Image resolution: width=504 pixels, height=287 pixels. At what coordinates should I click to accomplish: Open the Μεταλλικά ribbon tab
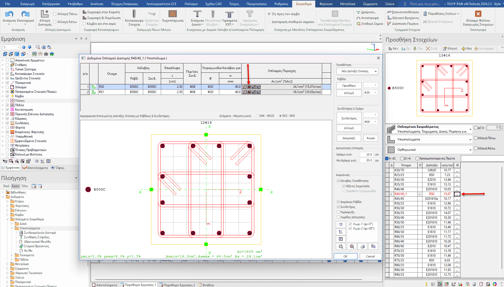coord(347,4)
